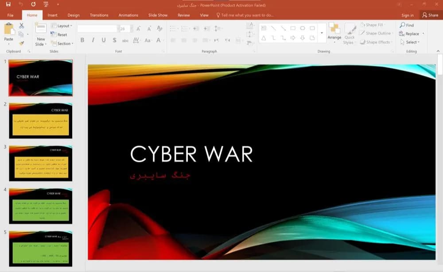
Task: Toggle Italic formatting
Action: coord(93,40)
